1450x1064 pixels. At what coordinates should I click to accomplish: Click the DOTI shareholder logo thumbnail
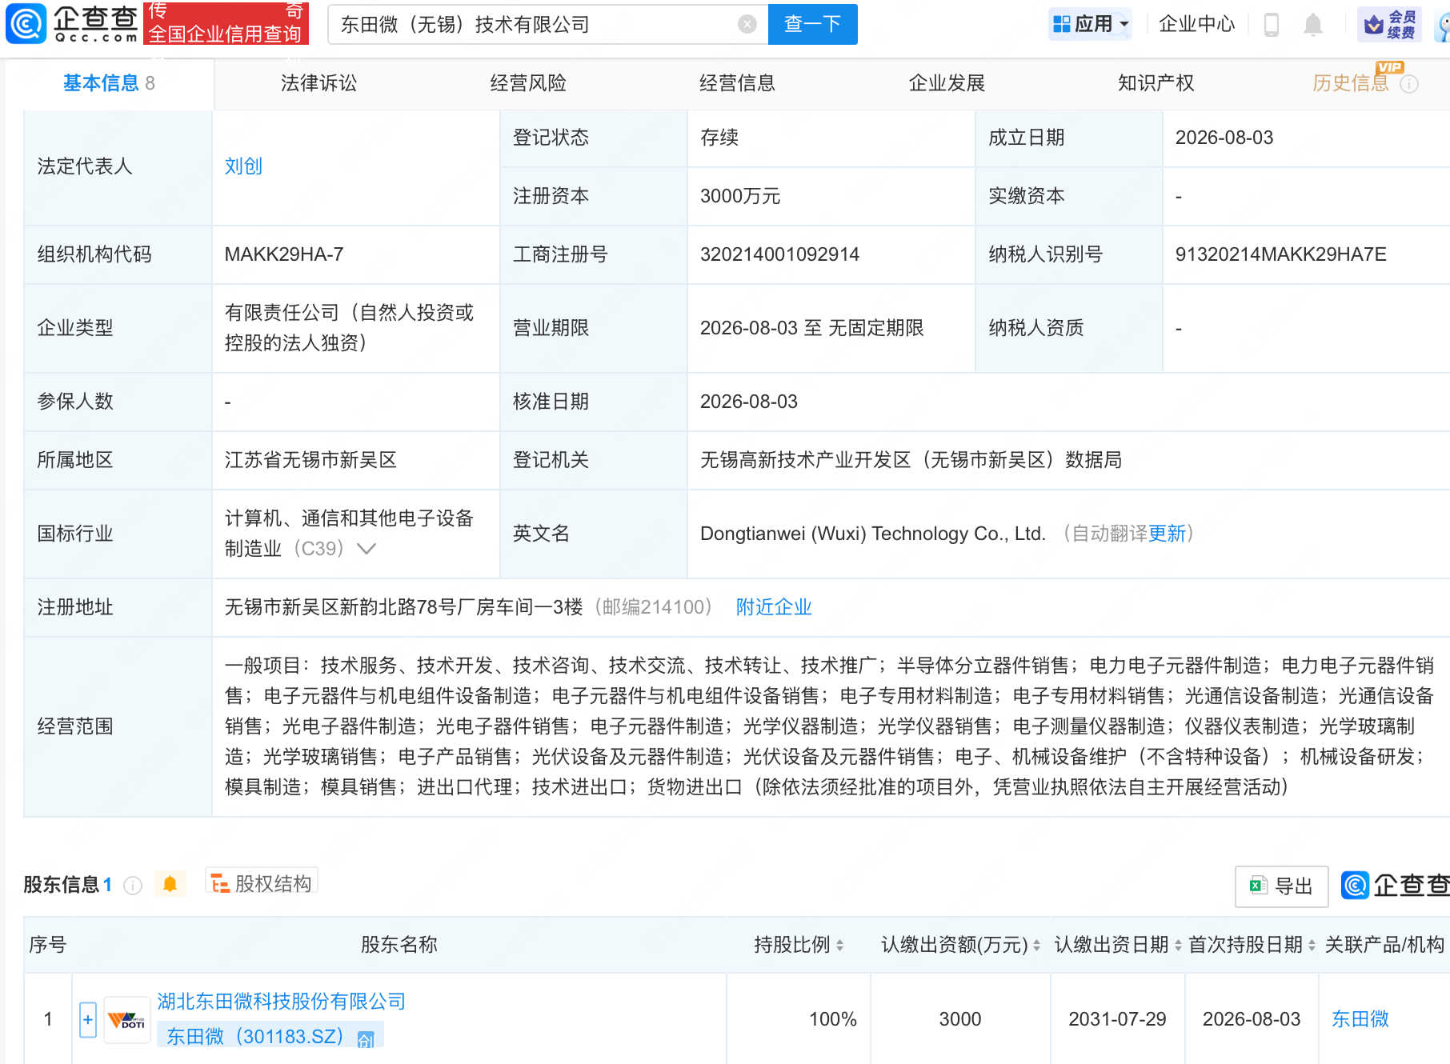tap(126, 1020)
